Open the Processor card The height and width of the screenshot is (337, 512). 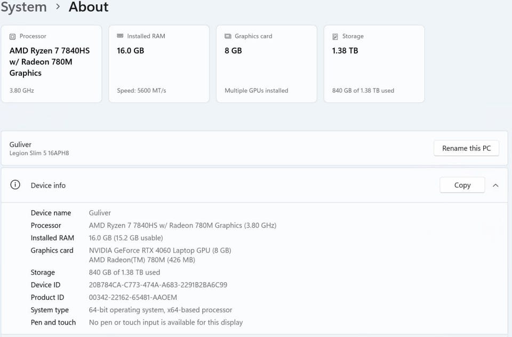51,64
